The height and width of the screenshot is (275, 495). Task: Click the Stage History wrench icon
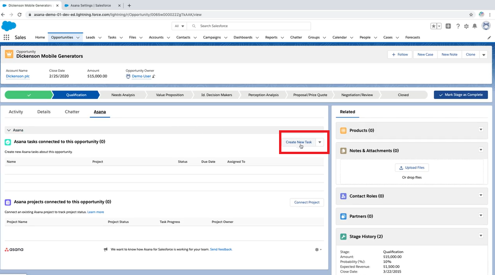344,237
